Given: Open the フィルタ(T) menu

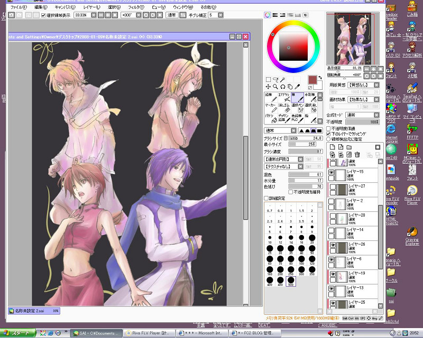Looking at the screenshot, I should pyautogui.click(x=136, y=7).
